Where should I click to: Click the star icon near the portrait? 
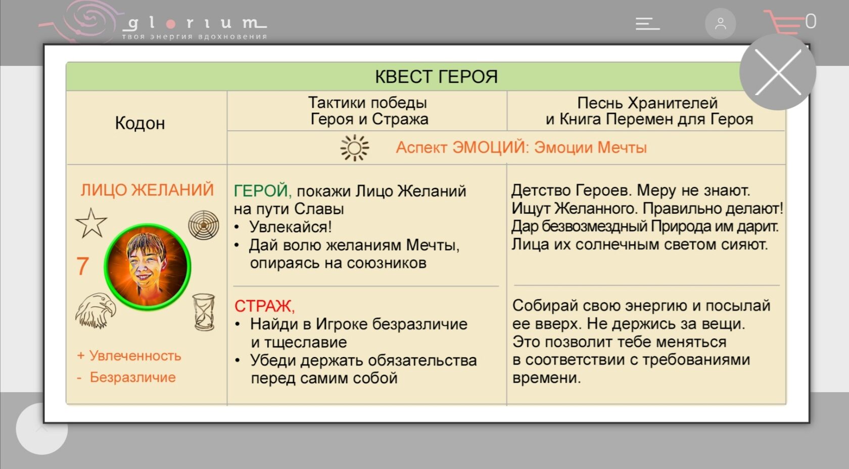(91, 223)
